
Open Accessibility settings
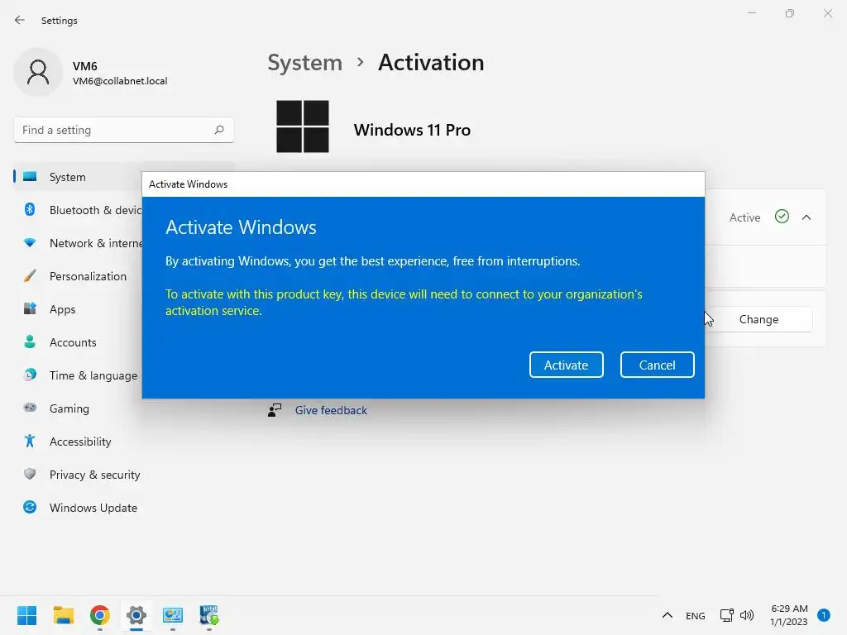tap(79, 442)
